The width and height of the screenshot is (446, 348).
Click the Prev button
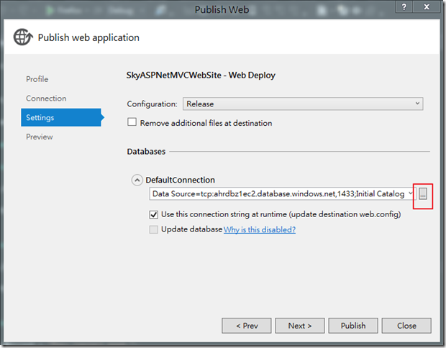[246, 326]
